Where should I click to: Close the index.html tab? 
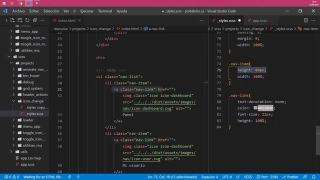pyautogui.click(x=79, y=20)
